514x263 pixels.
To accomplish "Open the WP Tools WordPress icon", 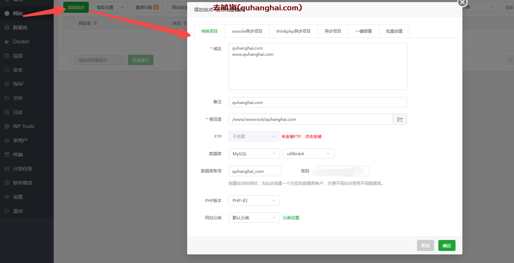I will pyautogui.click(x=7, y=126).
